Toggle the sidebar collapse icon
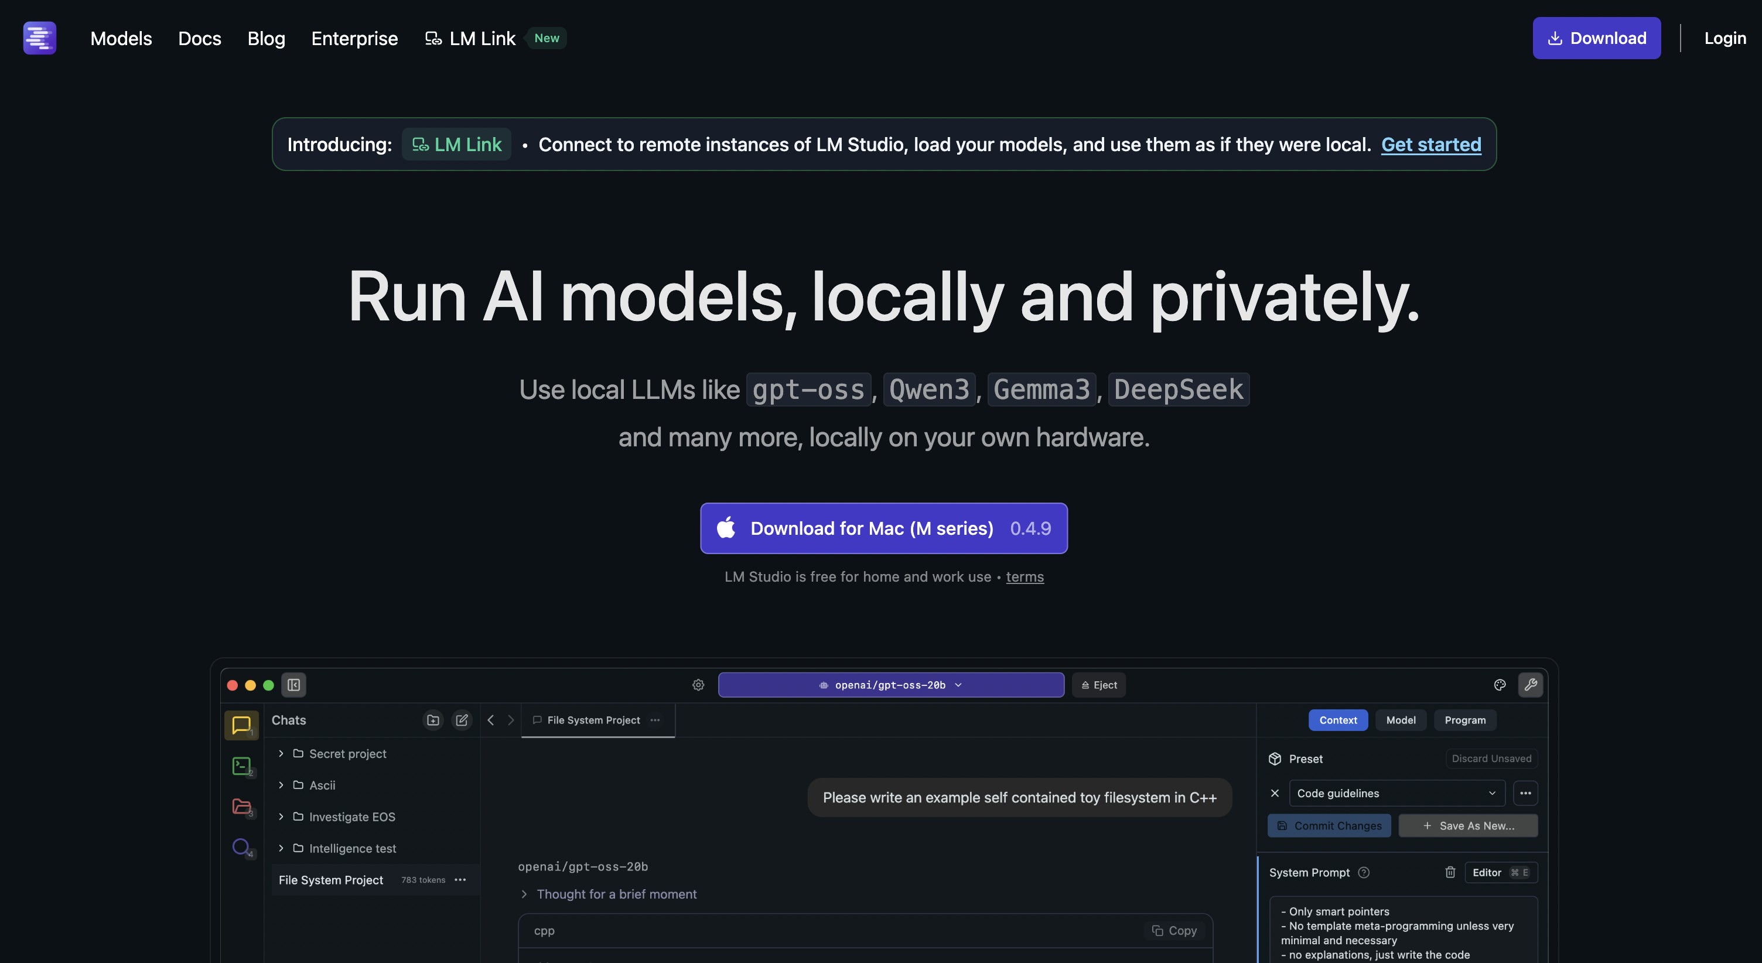This screenshot has height=963, width=1762. (x=293, y=685)
